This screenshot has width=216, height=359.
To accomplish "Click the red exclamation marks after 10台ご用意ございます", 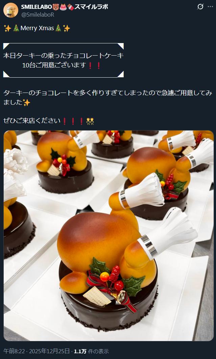I will pyautogui.click(x=94, y=65).
